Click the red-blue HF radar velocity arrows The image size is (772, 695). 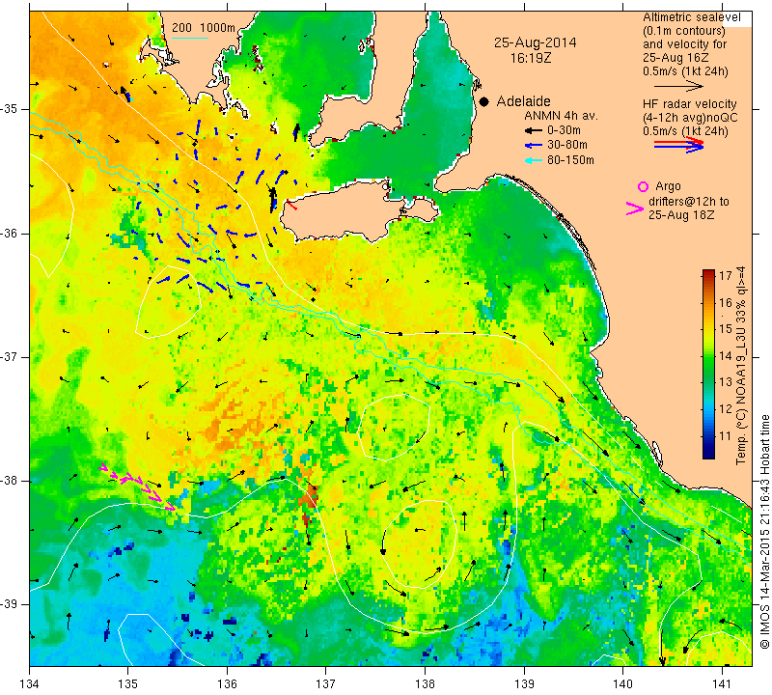679,145
